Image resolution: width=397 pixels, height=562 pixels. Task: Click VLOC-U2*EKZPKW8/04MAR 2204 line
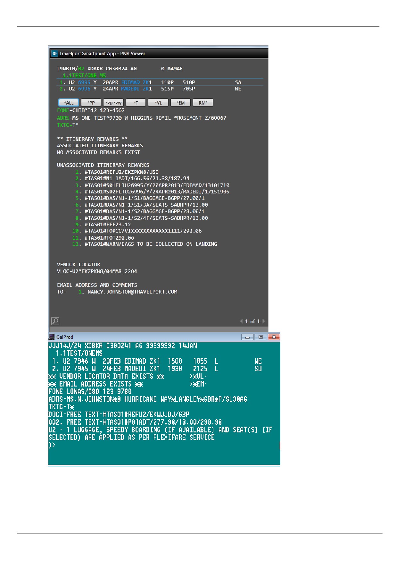[97, 271]
